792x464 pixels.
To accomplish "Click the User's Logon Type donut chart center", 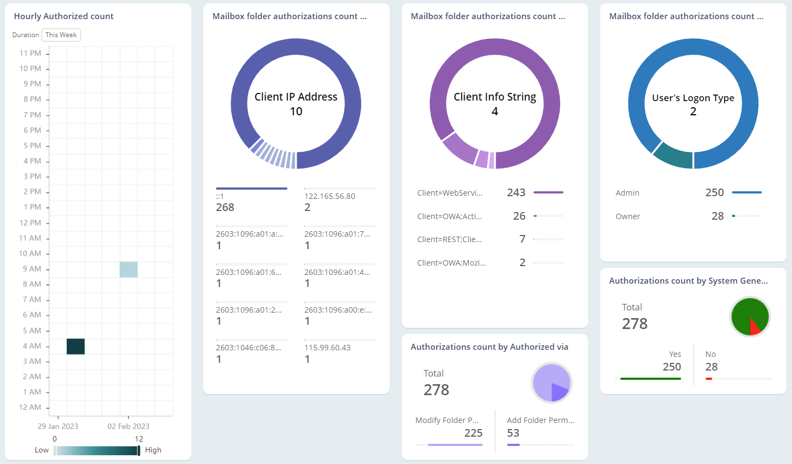I will 693,104.
